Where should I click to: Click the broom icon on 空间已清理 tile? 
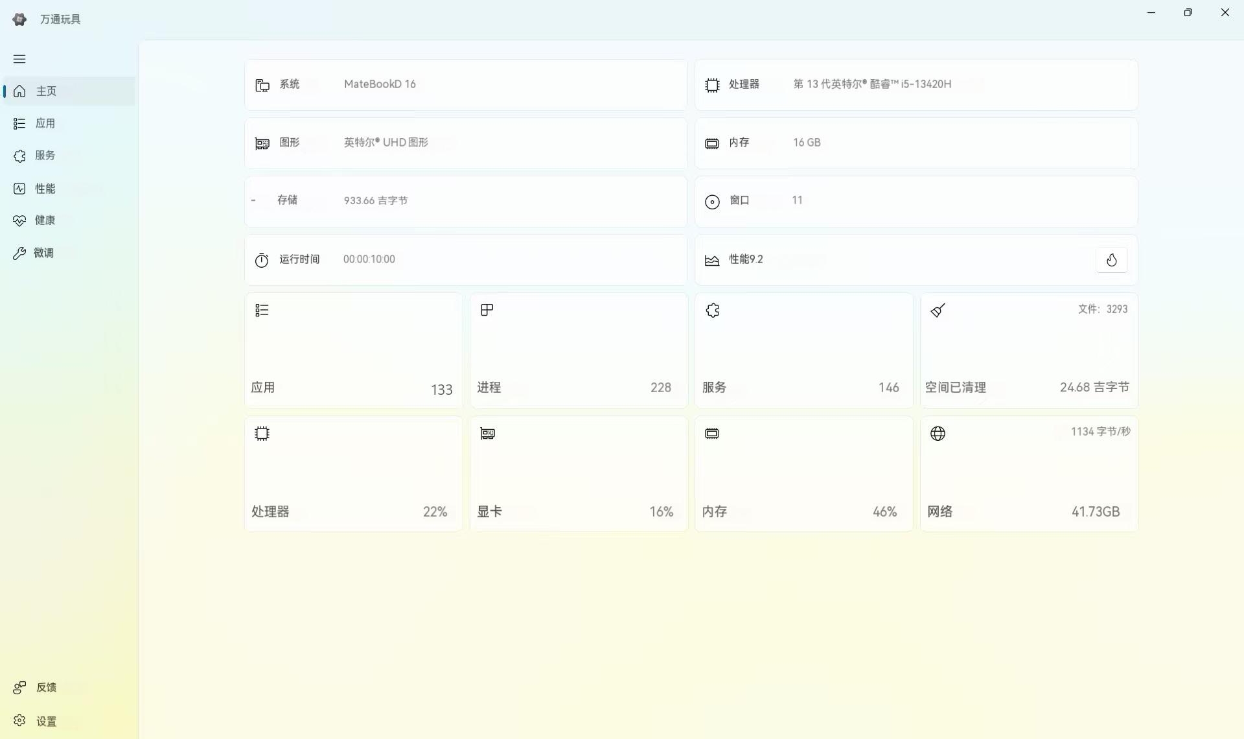click(938, 311)
